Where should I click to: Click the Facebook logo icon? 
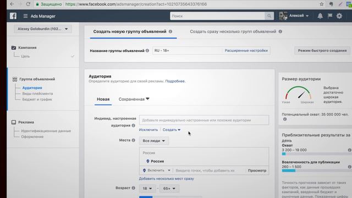coord(13,16)
